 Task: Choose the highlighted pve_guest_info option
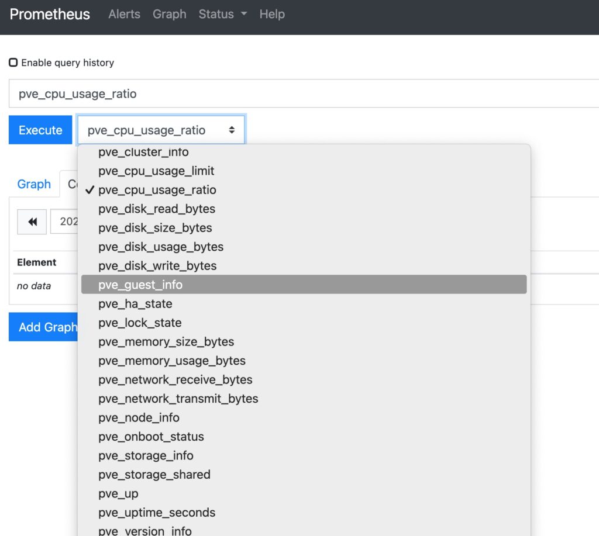(304, 285)
